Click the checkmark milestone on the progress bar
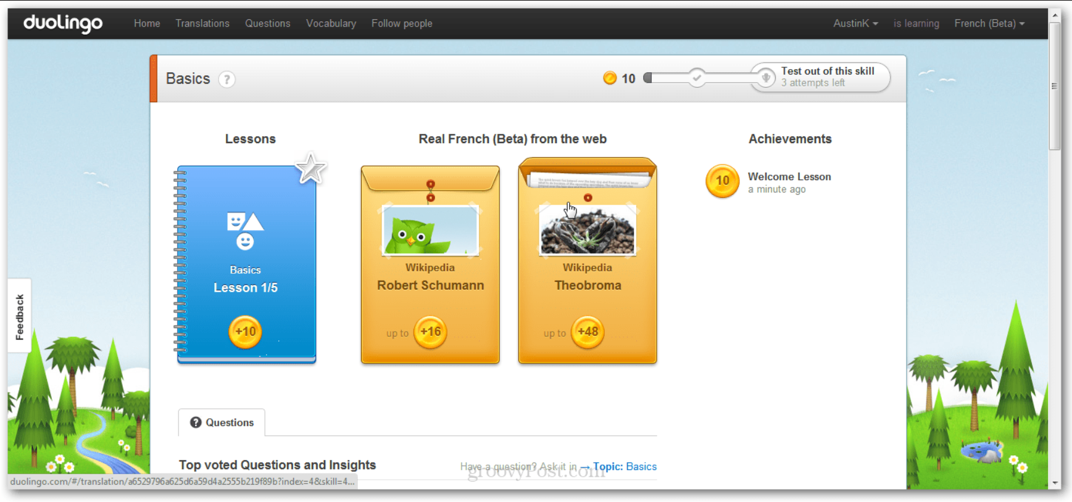Screen dimensions: 1072x502 click(x=697, y=78)
